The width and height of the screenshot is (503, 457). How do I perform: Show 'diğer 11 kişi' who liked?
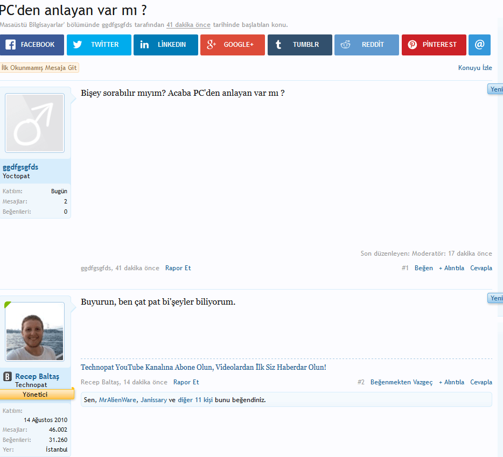click(195, 400)
